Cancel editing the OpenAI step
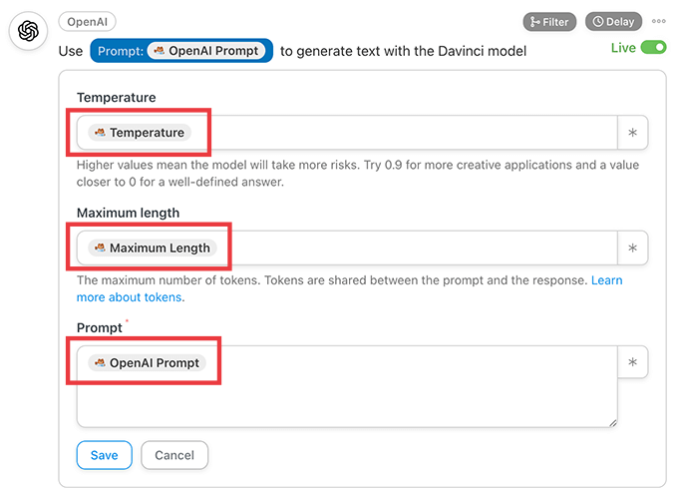678x493 pixels. pyautogui.click(x=174, y=455)
